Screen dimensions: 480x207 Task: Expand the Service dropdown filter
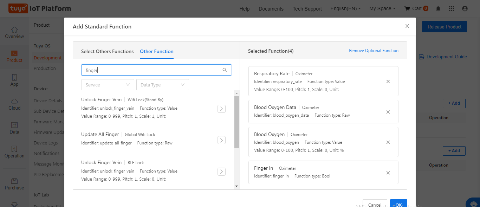click(108, 85)
